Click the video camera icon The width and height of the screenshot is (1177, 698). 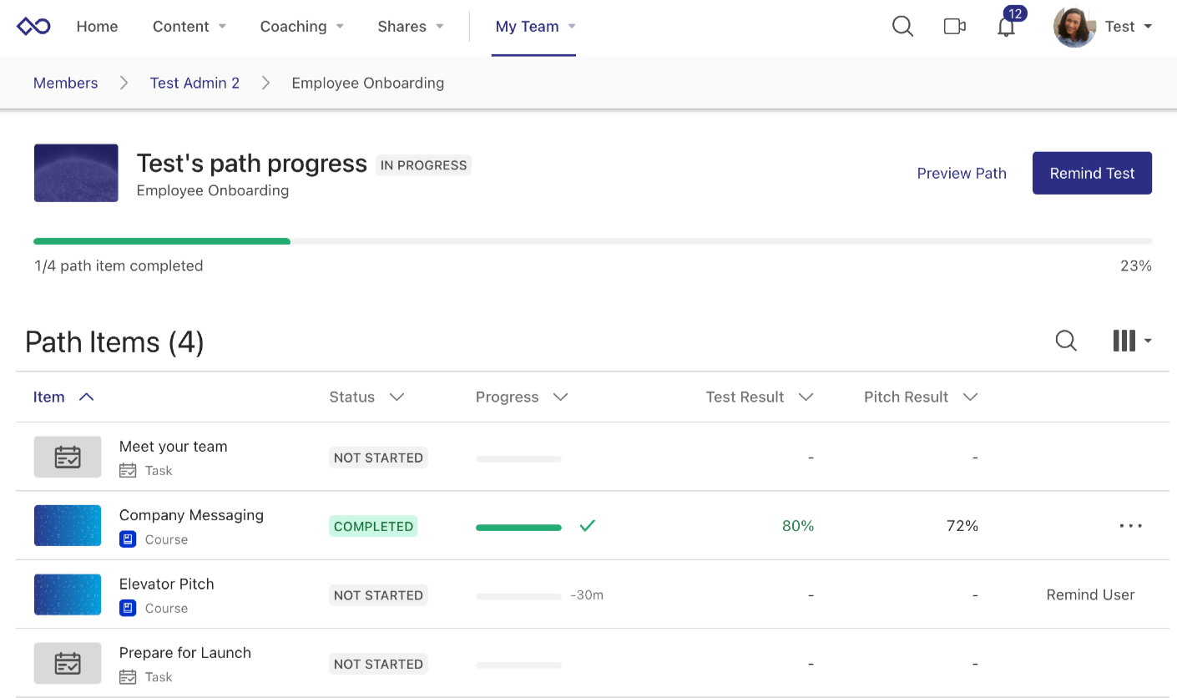(954, 26)
